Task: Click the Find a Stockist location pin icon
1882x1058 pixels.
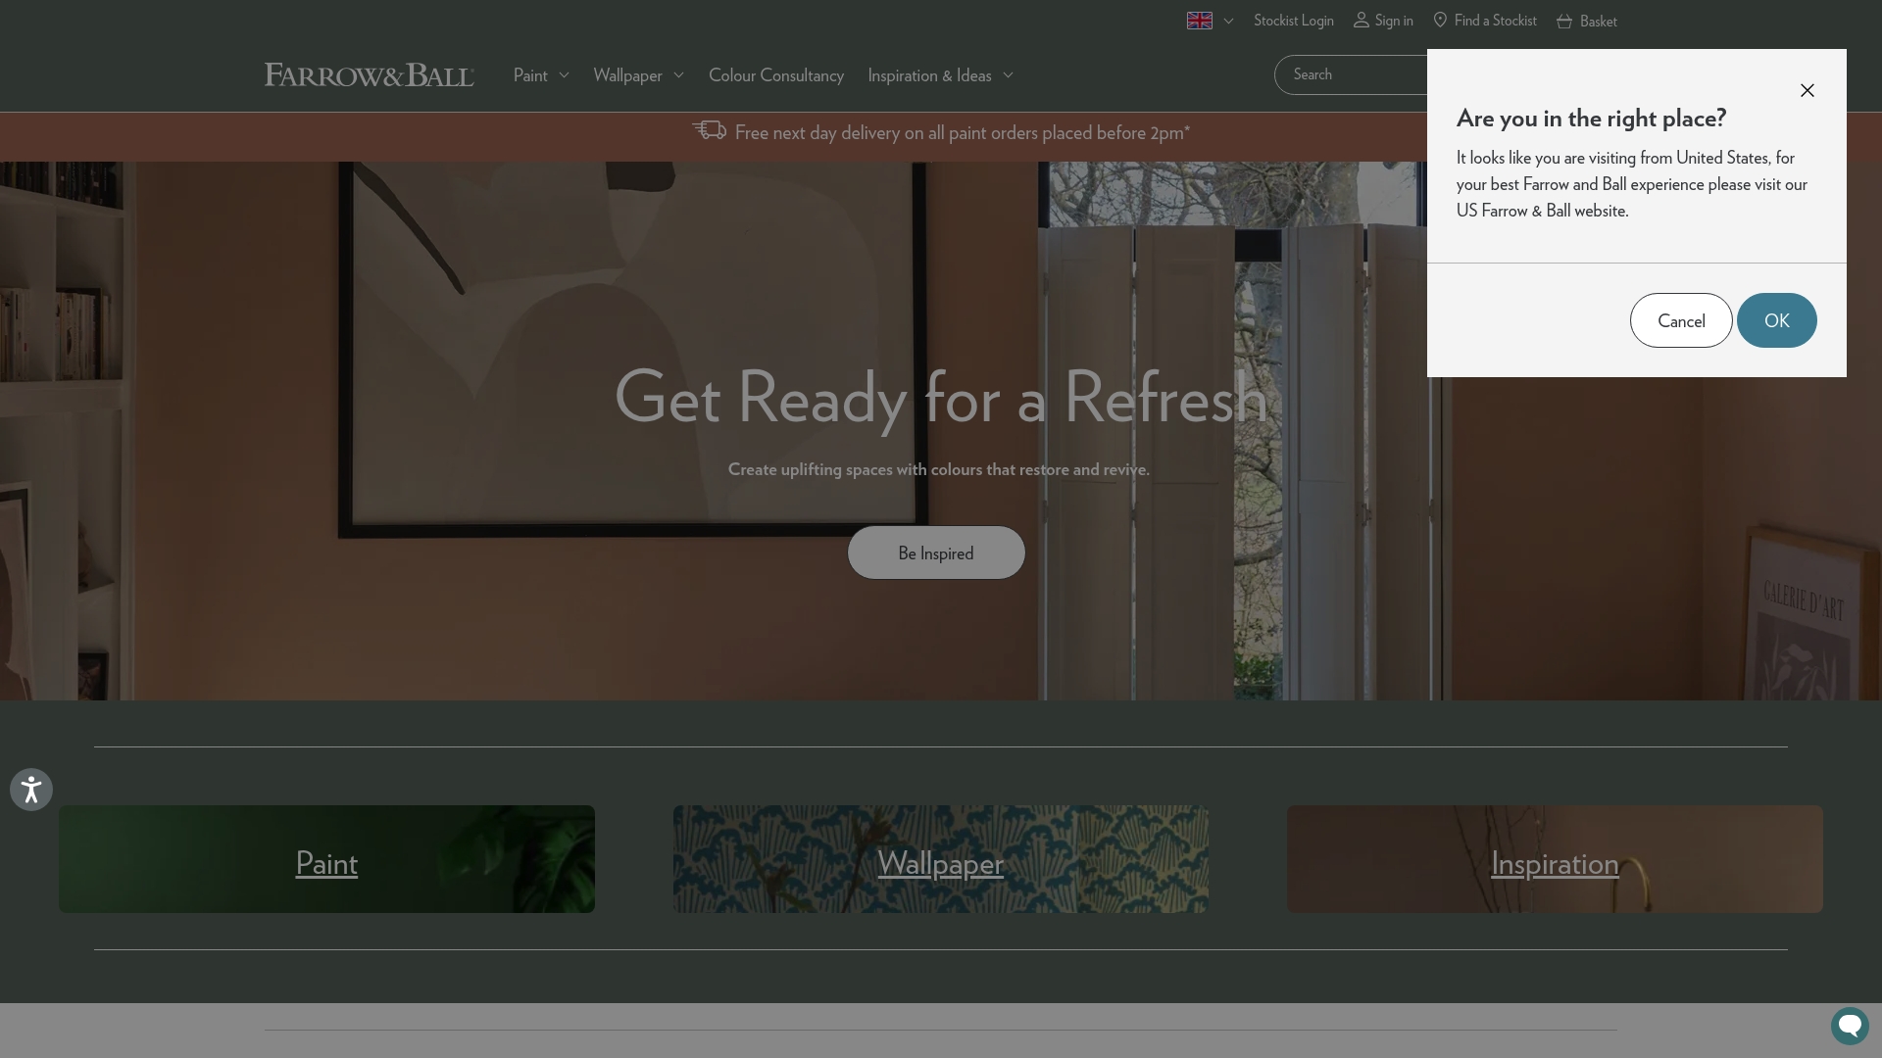Action: 1439,20
